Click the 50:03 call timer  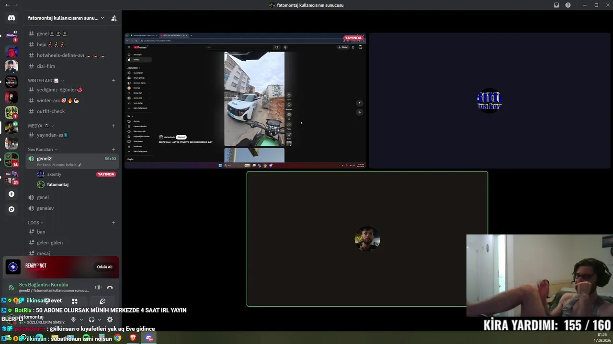[x=110, y=159]
